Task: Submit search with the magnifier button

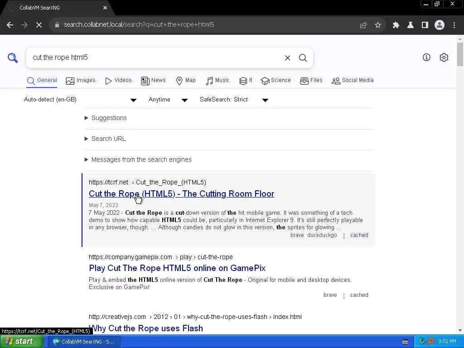Action: coord(303,58)
